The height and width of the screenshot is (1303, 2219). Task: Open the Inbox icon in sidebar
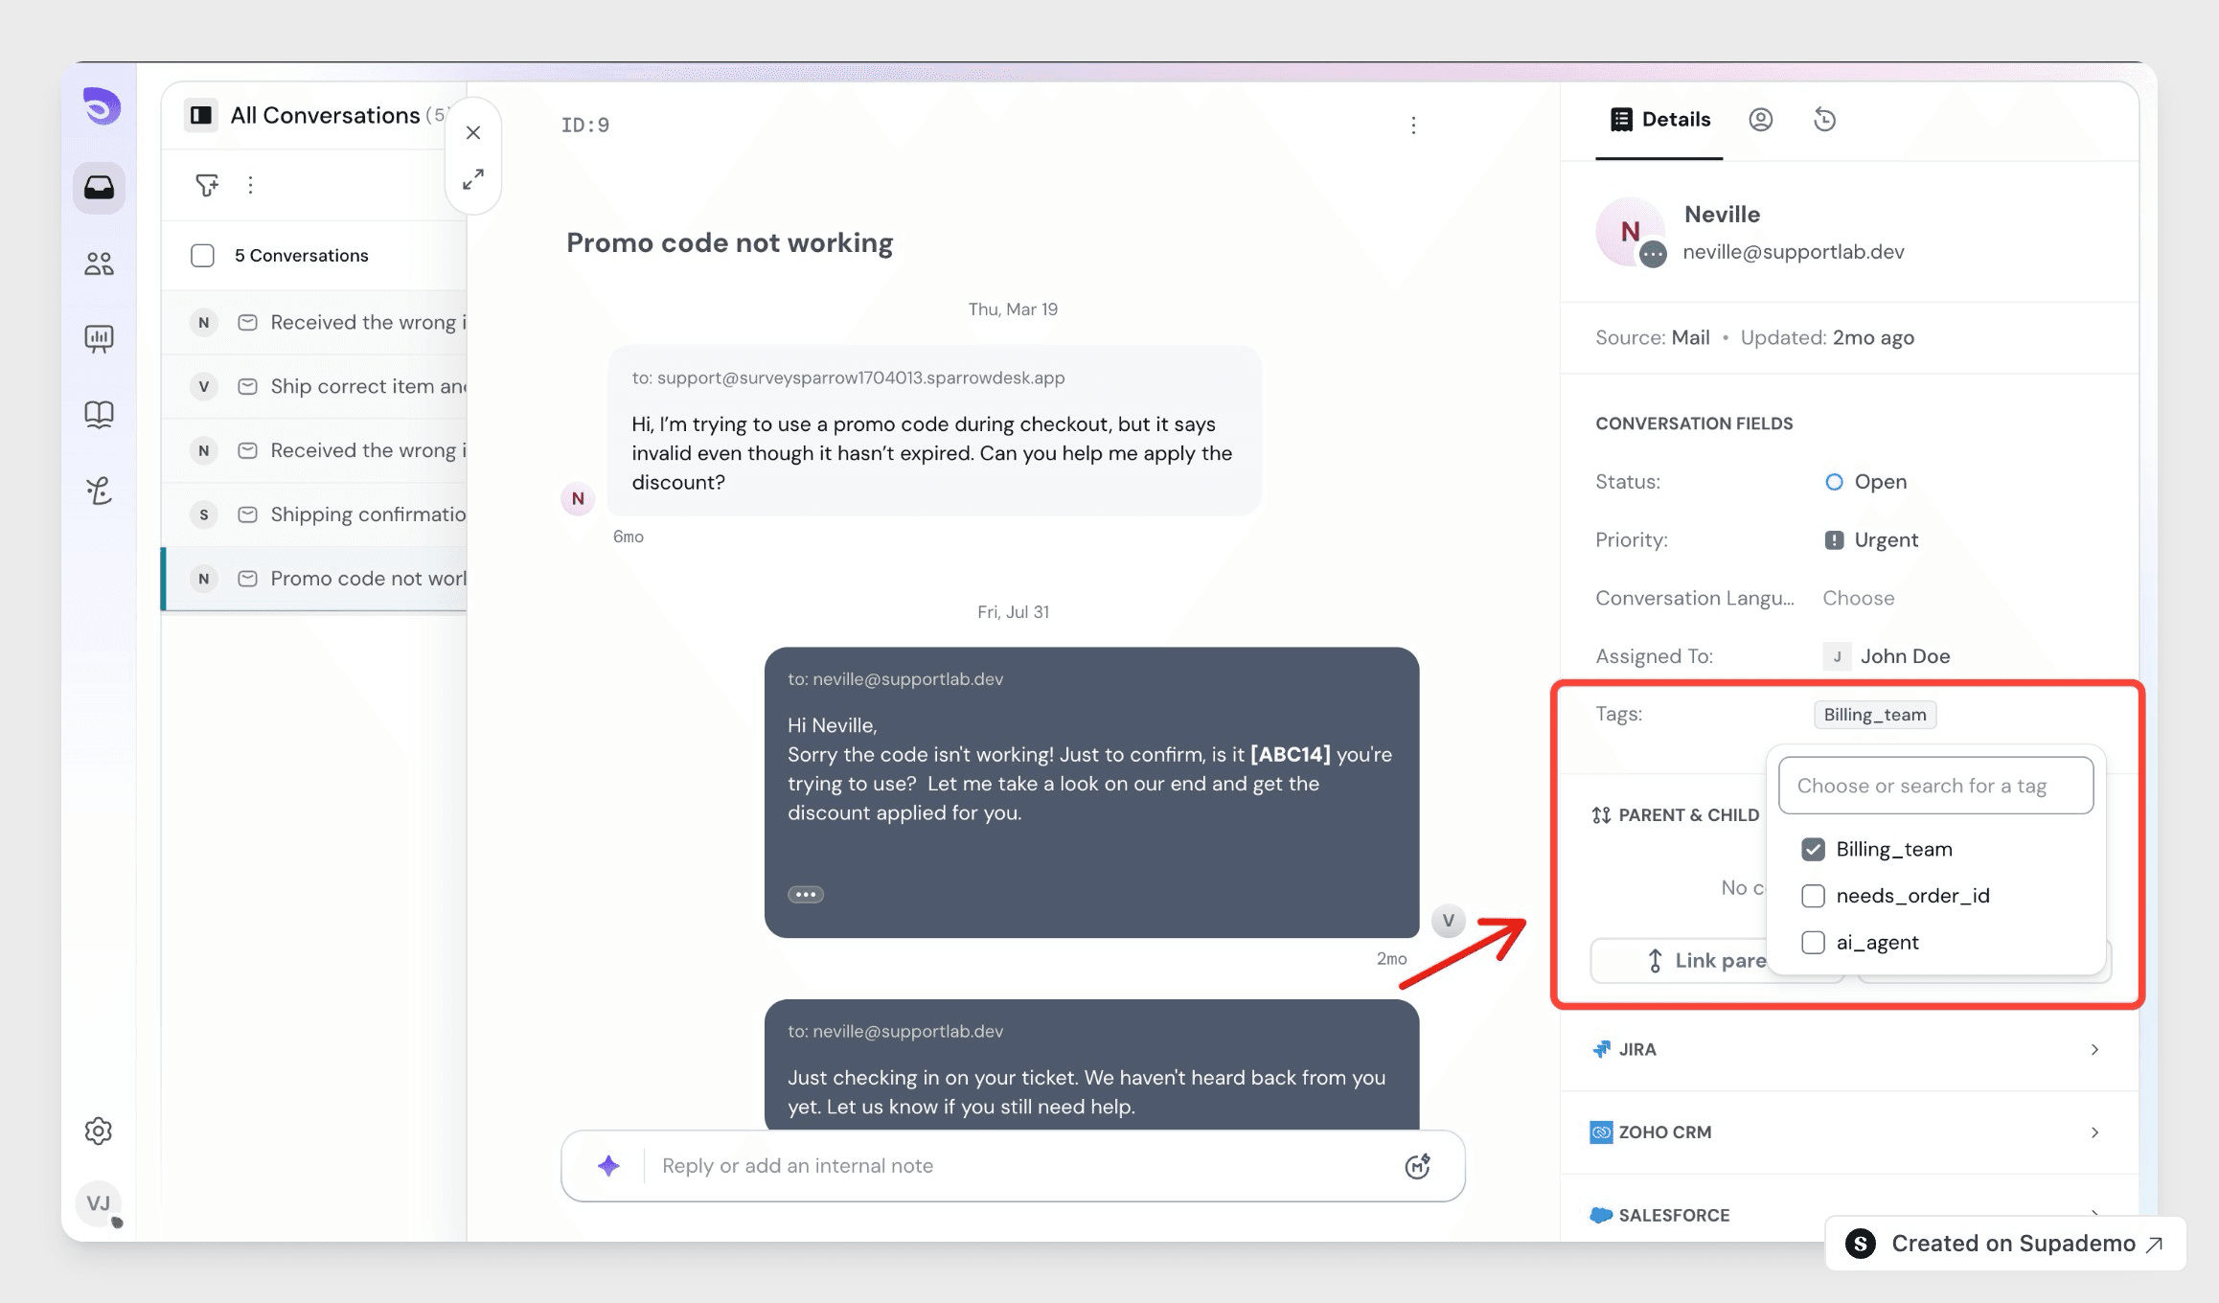pos(99,187)
